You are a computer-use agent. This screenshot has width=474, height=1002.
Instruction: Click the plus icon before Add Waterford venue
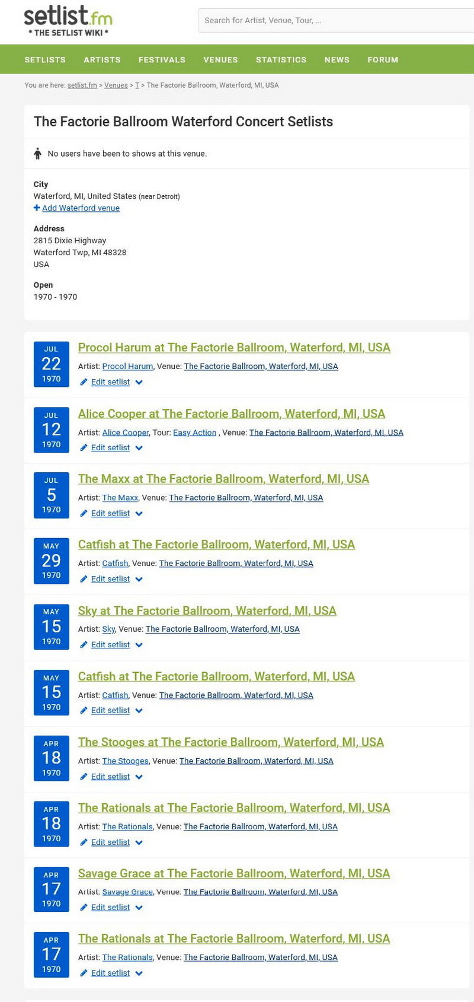tap(36, 208)
